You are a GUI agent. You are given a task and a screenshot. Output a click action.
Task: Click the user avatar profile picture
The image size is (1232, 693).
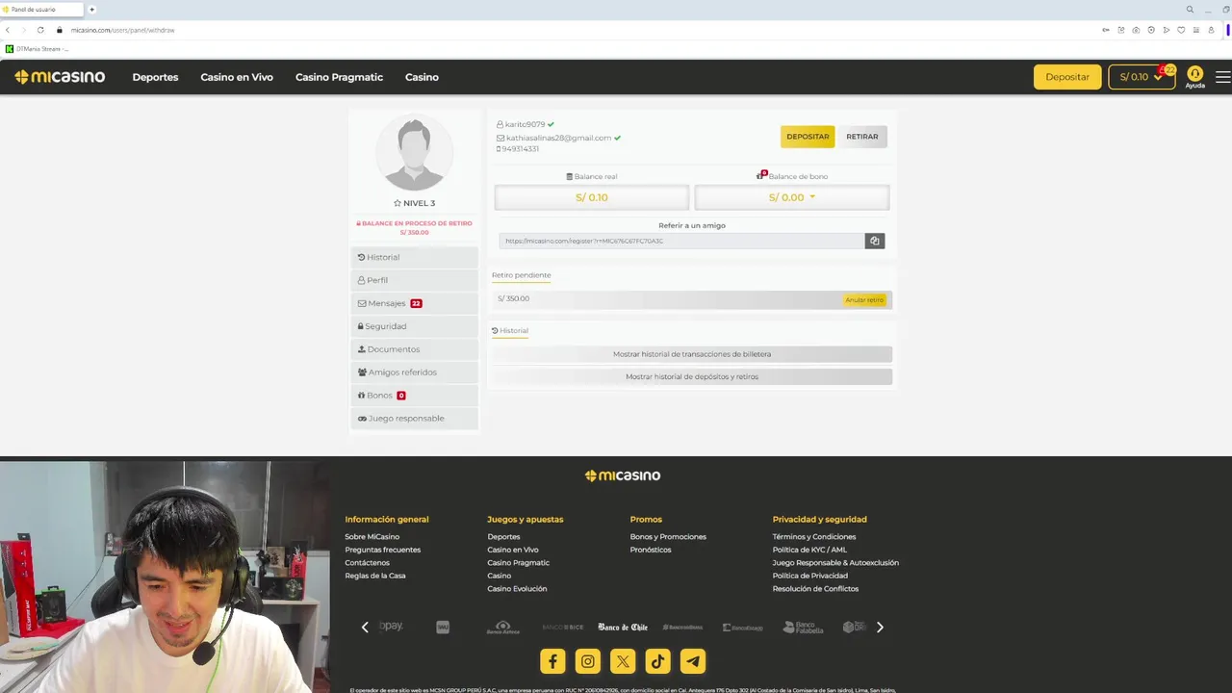[x=414, y=152]
